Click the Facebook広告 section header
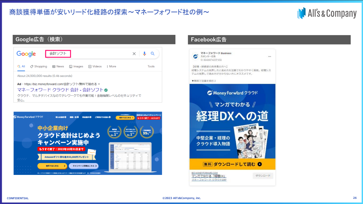 269,40
